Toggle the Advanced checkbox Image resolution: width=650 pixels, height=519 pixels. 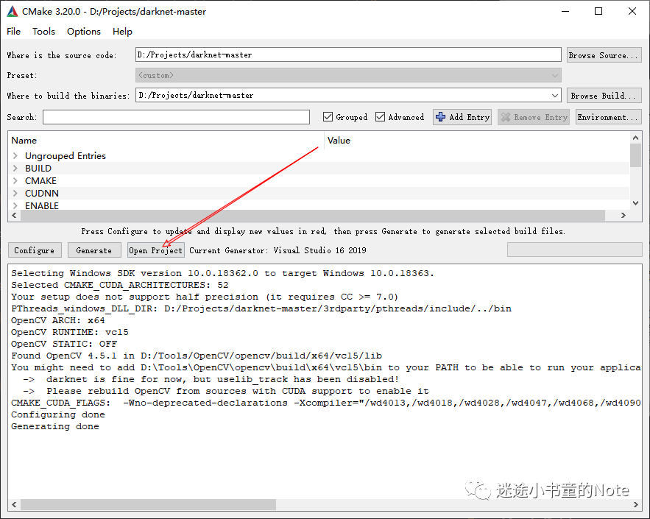[x=380, y=117]
